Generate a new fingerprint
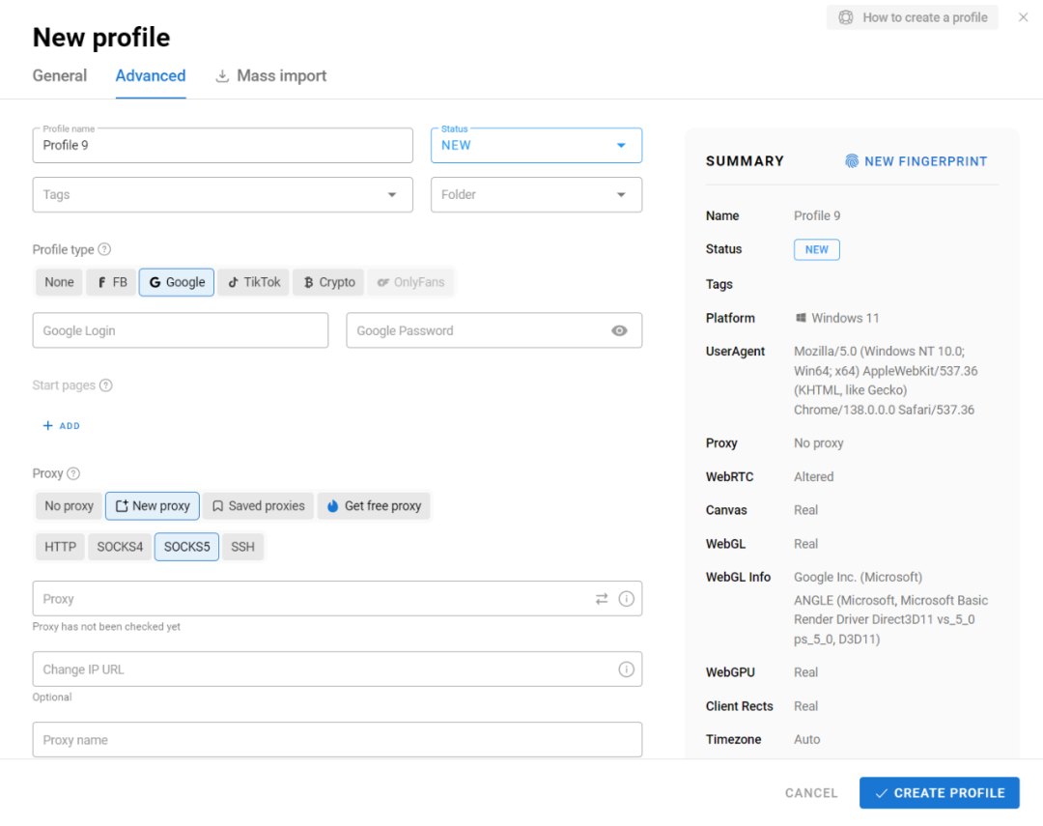Viewport: 1043px width, 826px height. point(916,161)
